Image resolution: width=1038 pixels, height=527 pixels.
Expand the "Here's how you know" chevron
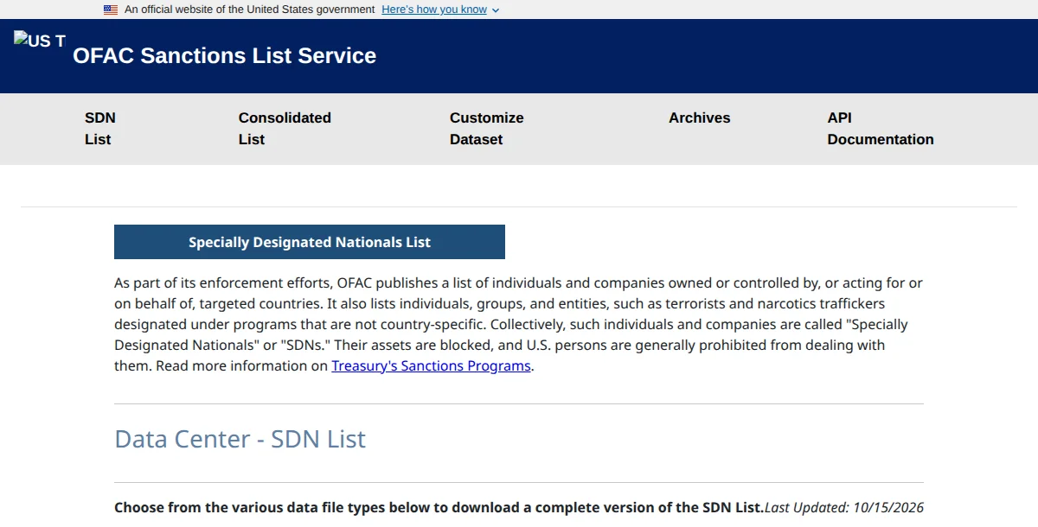[x=496, y=10]
